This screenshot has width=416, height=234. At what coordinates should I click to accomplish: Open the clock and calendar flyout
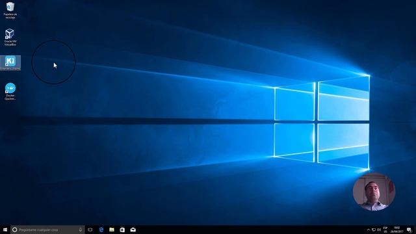397,229
